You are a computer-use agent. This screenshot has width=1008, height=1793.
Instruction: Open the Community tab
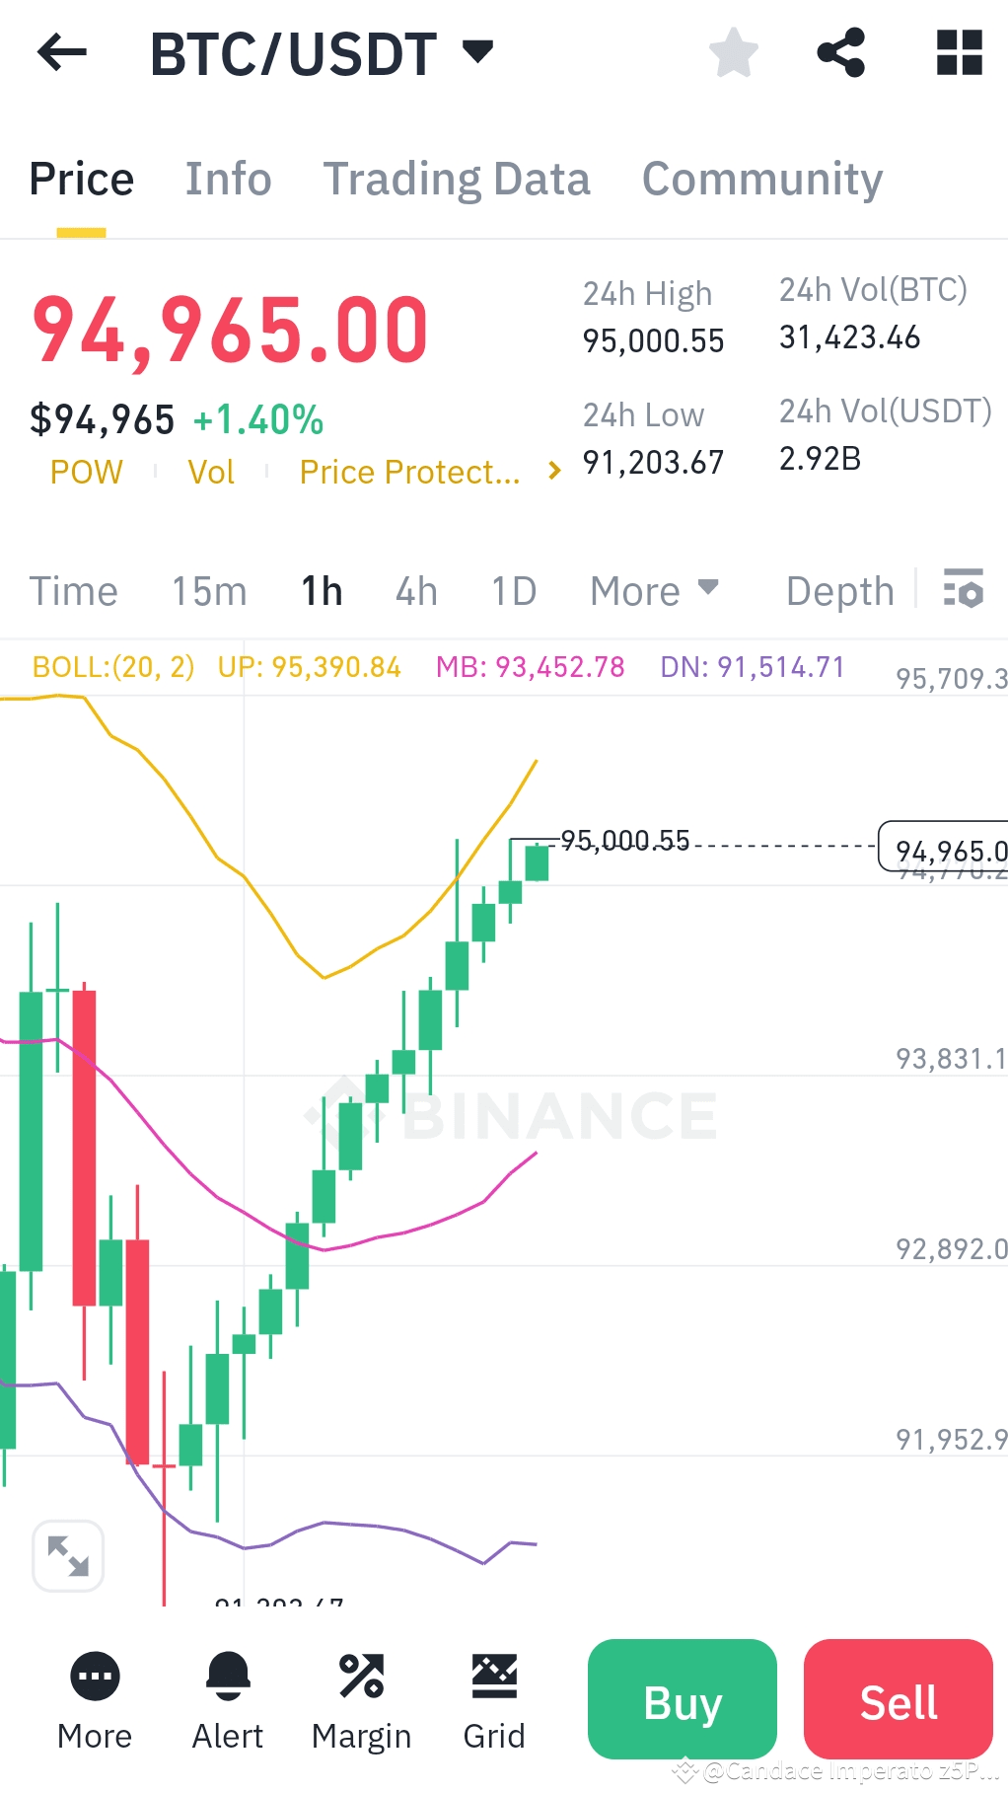[760, 179]
